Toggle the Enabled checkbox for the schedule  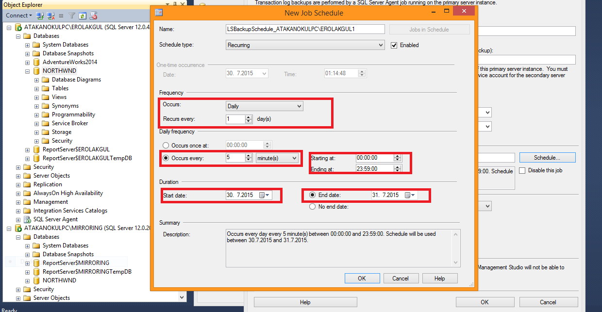coord(394,45)
